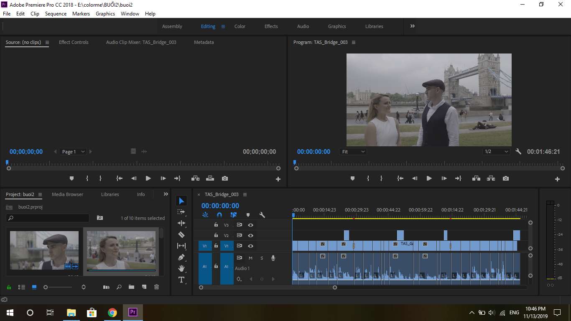Toggle V1 track output eye
Screen dimensions: 571x321
[x=250, y=246]
